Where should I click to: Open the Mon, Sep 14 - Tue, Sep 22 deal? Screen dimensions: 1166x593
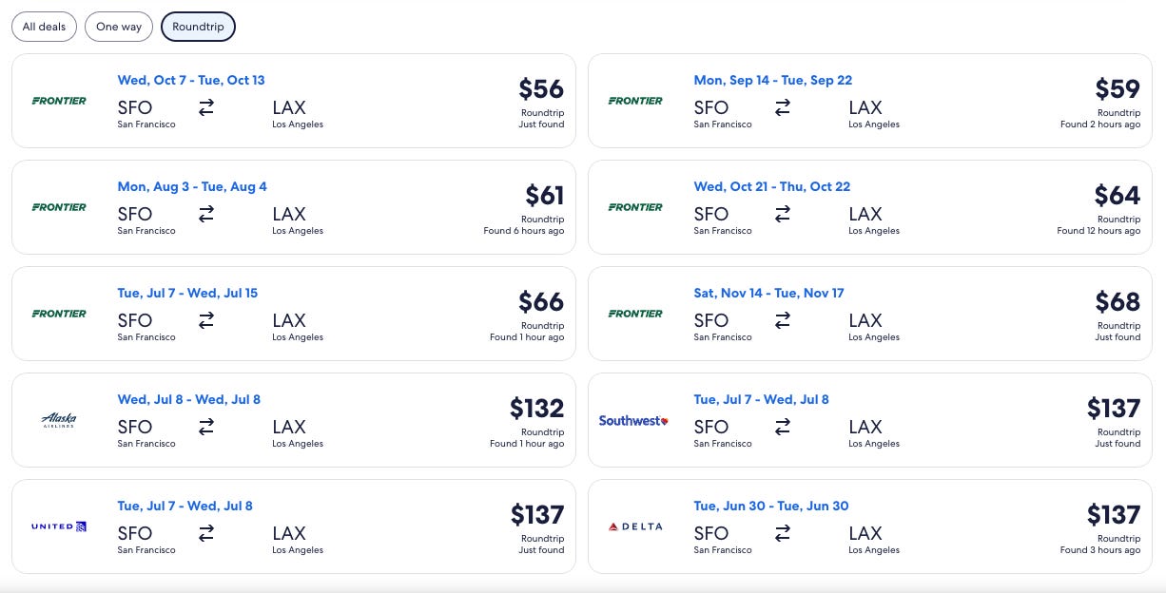click(x=870, y=101)
